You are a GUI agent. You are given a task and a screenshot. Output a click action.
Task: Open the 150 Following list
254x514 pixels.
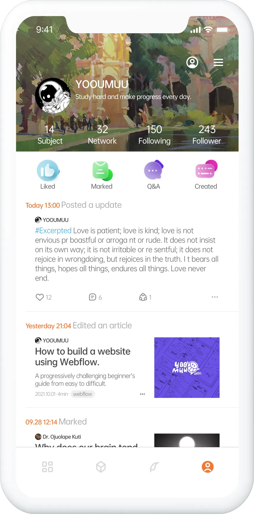(x=154, y=135)
